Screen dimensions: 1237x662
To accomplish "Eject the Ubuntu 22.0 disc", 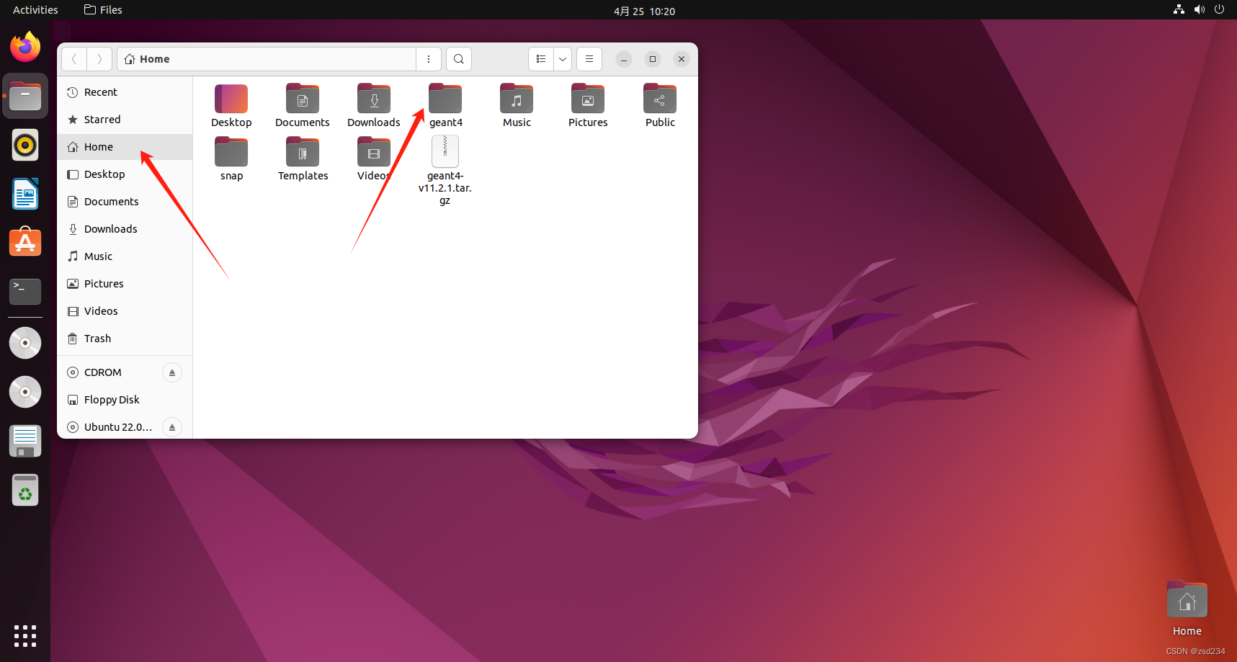I will (x=171, y=426).
